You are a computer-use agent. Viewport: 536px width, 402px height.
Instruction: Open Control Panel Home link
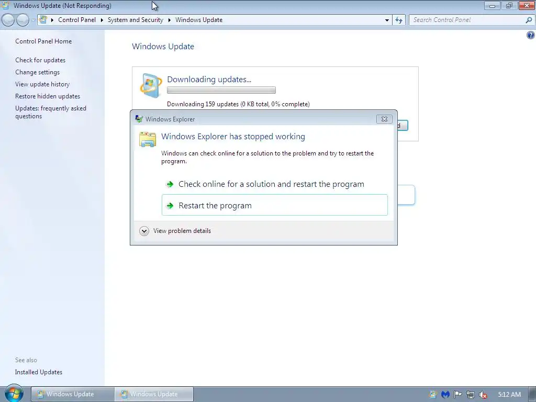coord(43,41)
